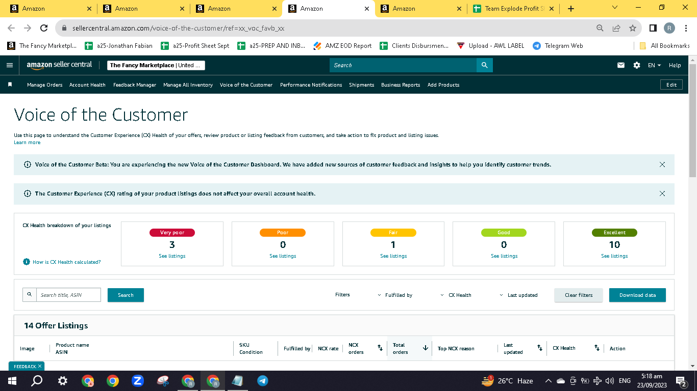
Task: Open Telegram from the taskbar
Action: click(263, 381)
